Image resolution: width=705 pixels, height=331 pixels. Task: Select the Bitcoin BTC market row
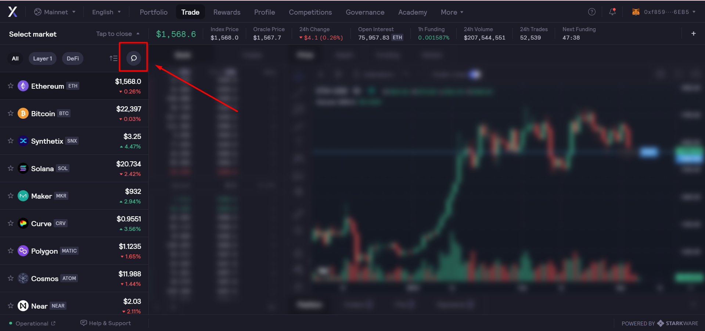click(74, 113)
